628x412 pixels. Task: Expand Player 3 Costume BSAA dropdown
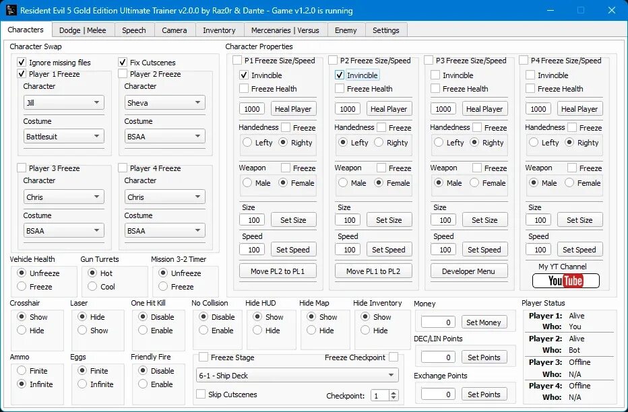click(x=64, y=231)
